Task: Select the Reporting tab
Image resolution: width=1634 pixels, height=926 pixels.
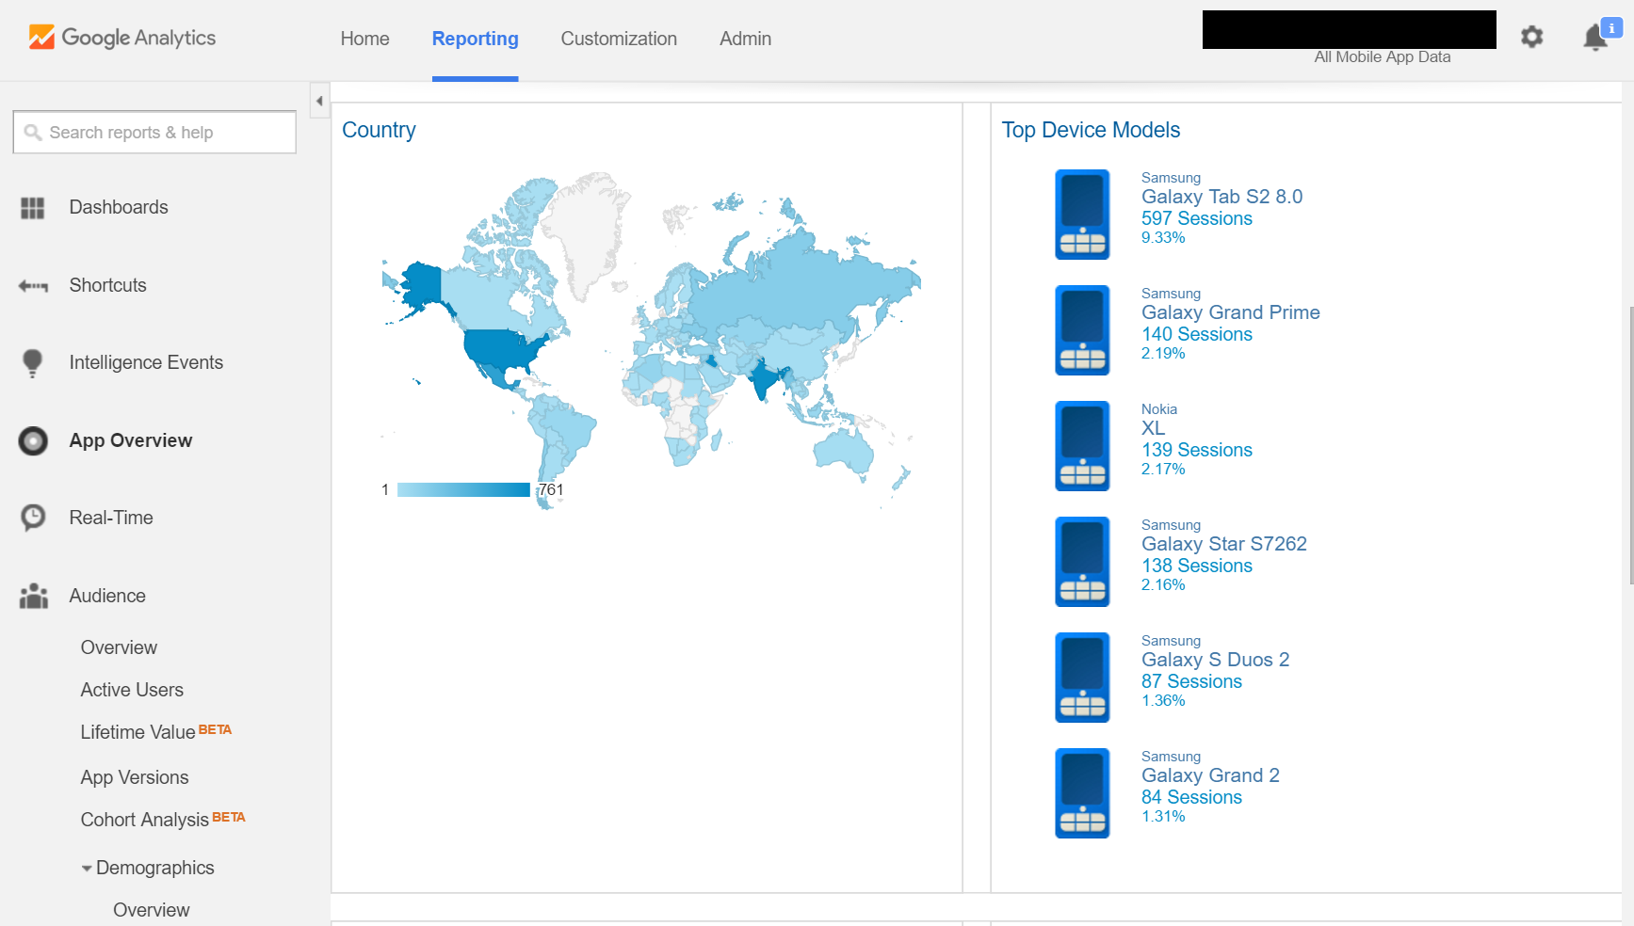Action: [x=475, y=39]
